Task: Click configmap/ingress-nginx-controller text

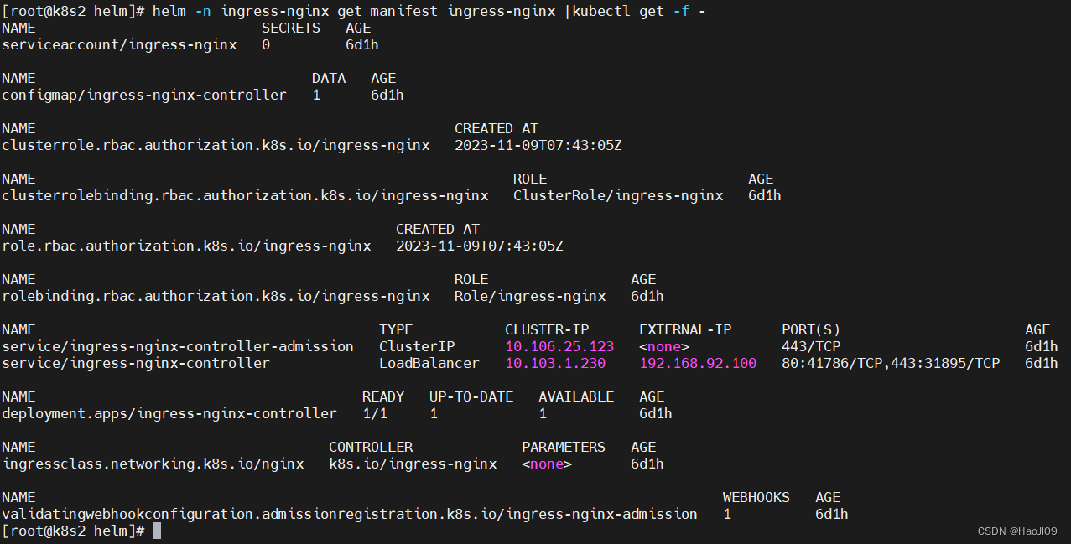Action: click(x=144, y=95)
